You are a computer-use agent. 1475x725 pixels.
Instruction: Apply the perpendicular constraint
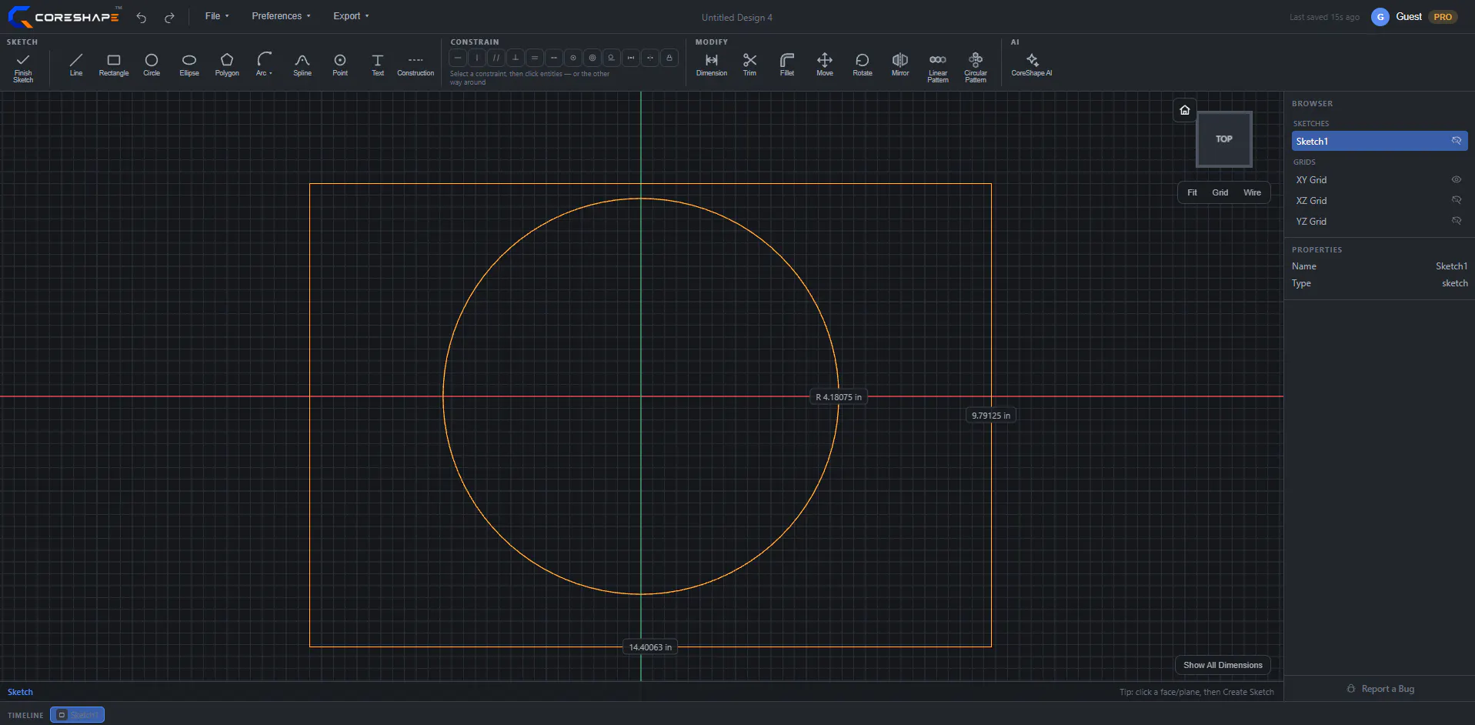(x=516, y=58)
